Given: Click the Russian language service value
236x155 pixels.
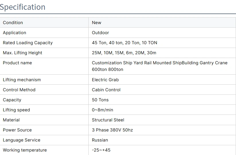Looking at the screenshot, I should (100, 140).
